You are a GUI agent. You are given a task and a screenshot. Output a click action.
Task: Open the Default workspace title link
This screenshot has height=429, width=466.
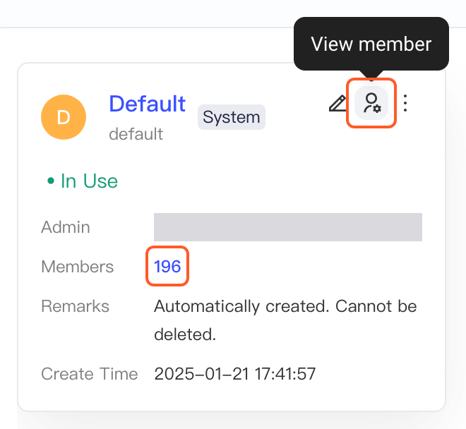[x=148, y=104]
